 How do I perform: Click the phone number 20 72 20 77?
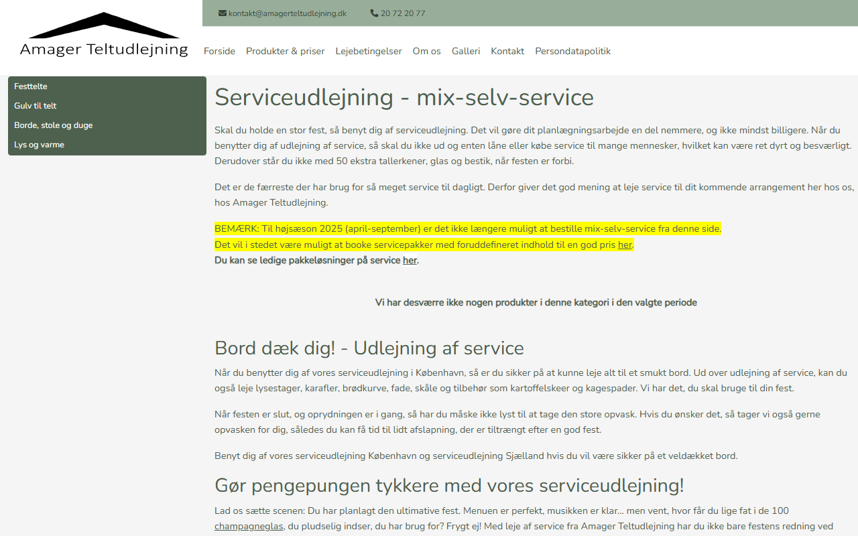point(403,13)
